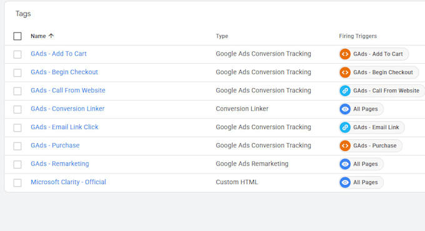Click All Pages chip in Remarketing row
The height and width of the screenshot is (231, 425).
click(361, 164)
